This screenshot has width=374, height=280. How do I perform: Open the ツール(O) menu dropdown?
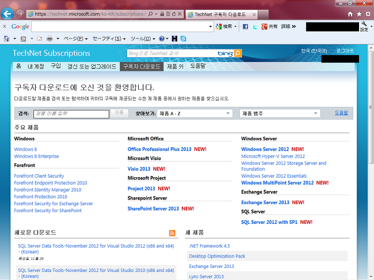click(x=143, y=39)
